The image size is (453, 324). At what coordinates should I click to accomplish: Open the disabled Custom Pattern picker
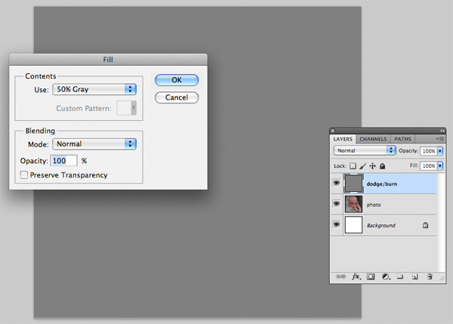pos(127,108)
